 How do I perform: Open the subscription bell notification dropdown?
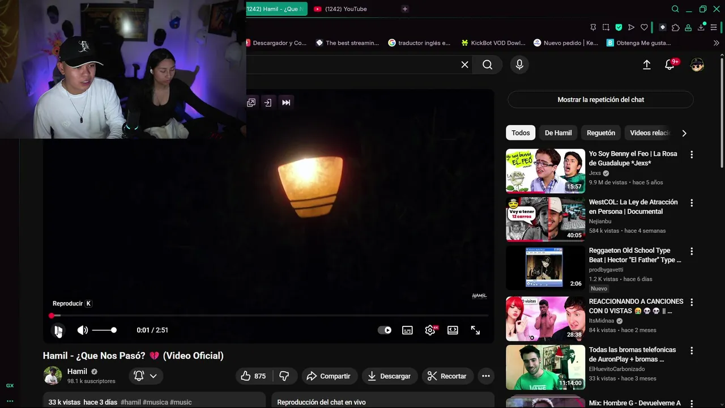point(146,376)
